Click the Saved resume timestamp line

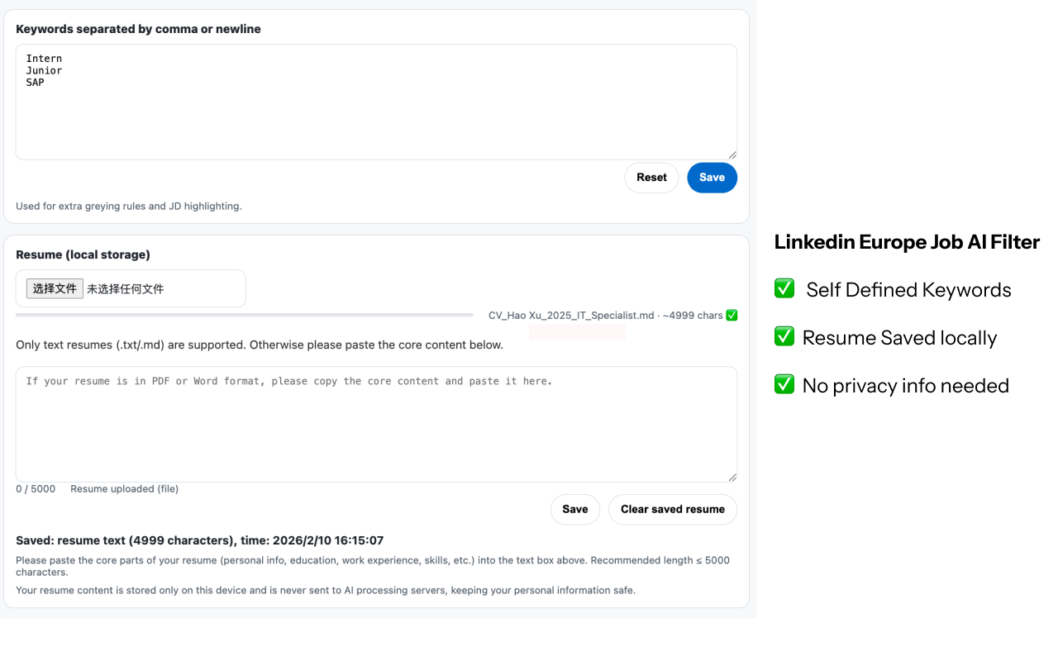coord(199,540)
